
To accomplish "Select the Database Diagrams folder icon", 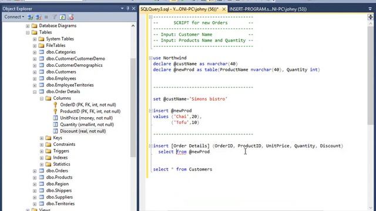I will [35, 26].
